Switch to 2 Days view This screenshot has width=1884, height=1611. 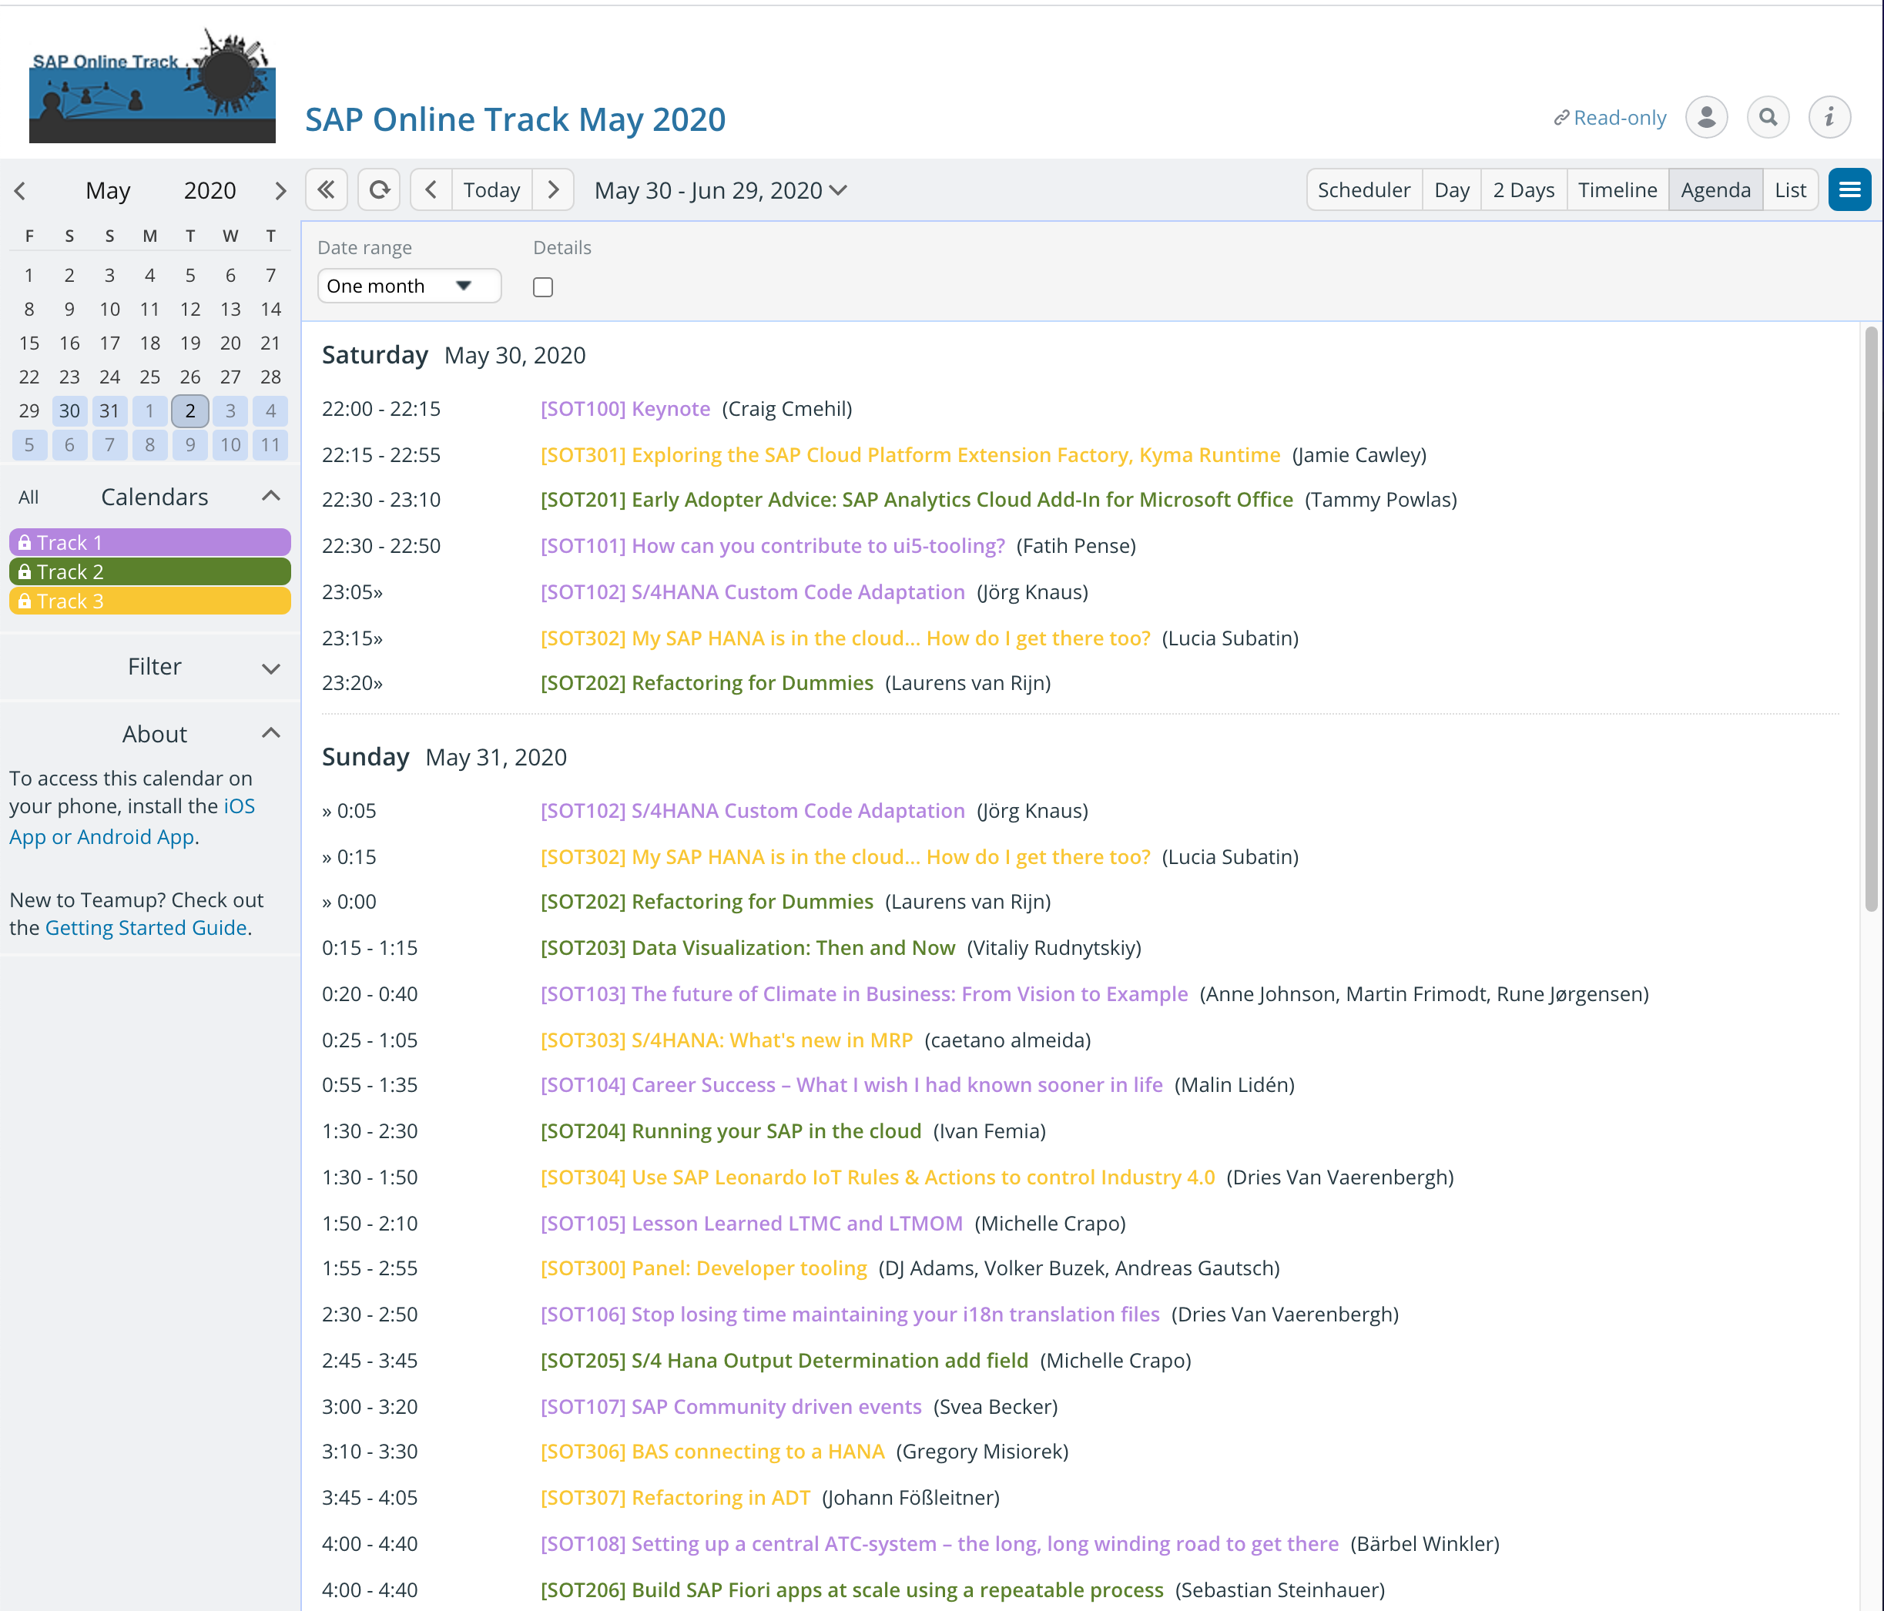tap(1523, 190)
